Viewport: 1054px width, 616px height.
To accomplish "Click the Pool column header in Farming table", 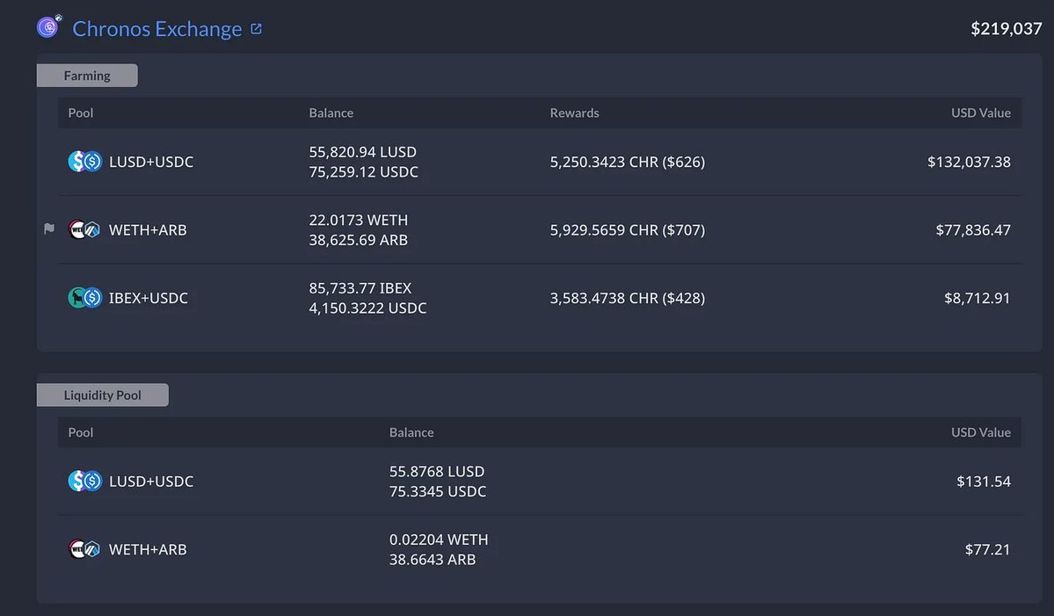I will coord(81,112).
